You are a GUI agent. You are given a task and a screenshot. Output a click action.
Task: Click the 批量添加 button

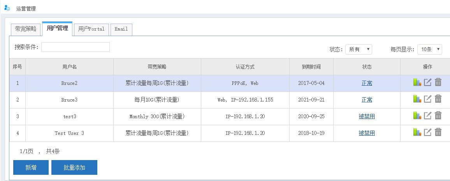(74, 167)
